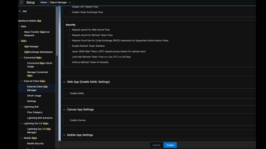Collapse the Mobile App Settings section
This screenshot has height=149, width=266.
click(x=64, y=135)
